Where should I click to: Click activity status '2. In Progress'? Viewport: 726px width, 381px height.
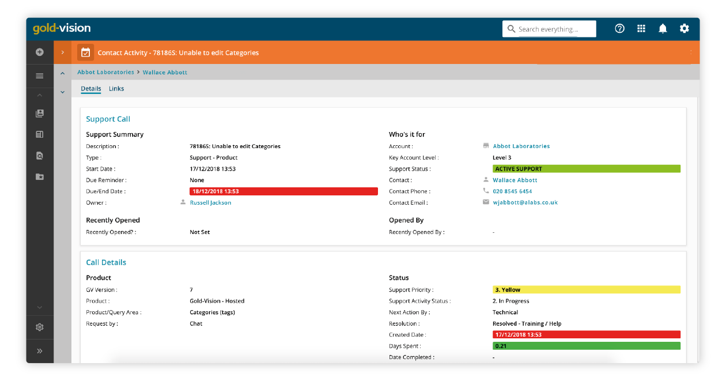(511, 301)
